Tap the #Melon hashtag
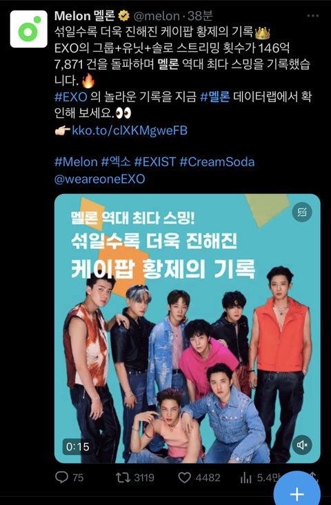The height and width of the screenshot is (505, 331). coord(76,161)
